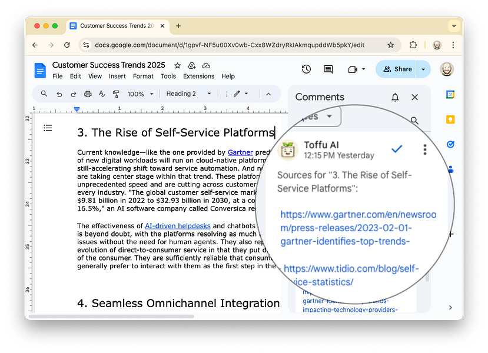
Task: Search the menus magnifier icon
Action: (44, 94)
